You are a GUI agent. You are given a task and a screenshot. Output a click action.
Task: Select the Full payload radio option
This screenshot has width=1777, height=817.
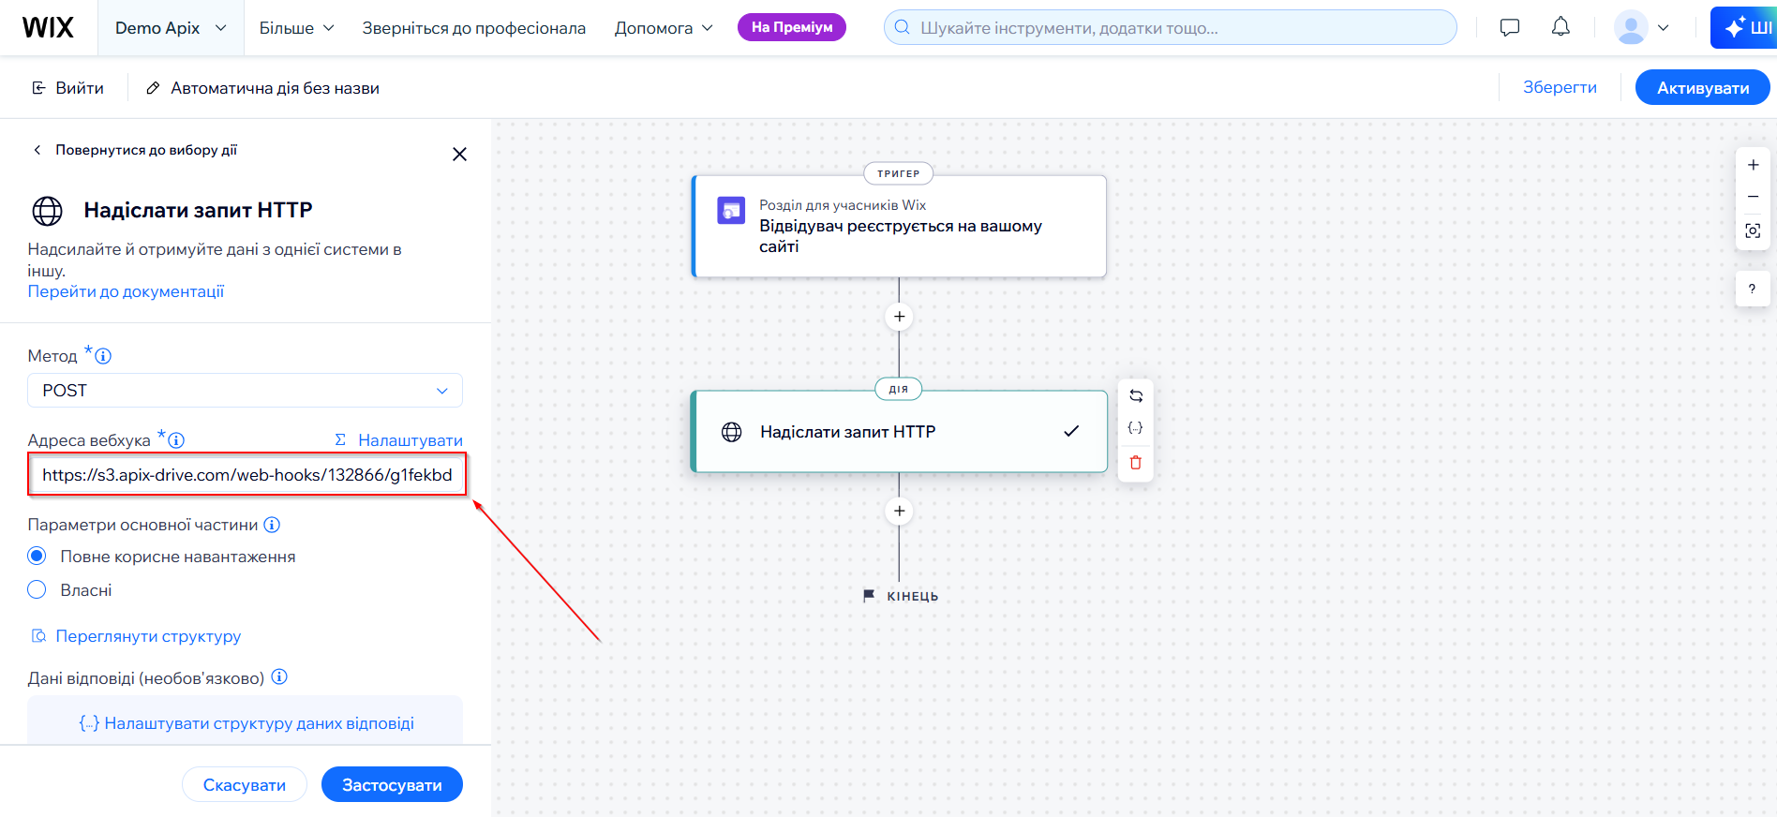[x=37, y=557]
